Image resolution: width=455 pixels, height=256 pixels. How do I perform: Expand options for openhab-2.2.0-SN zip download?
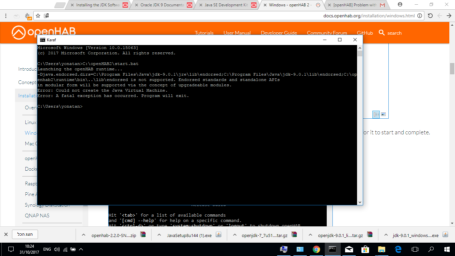pos(84,235)
